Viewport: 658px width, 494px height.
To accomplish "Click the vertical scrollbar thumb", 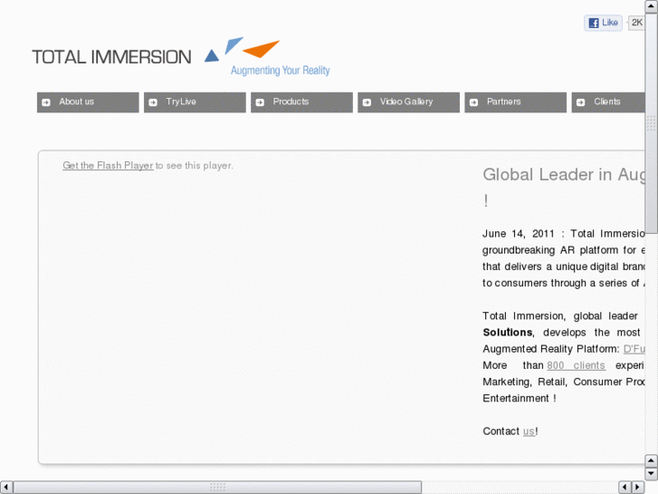I will [652, 122].
